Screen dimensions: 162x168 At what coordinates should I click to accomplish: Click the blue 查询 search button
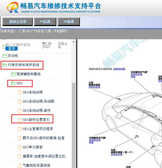(12, 48)
